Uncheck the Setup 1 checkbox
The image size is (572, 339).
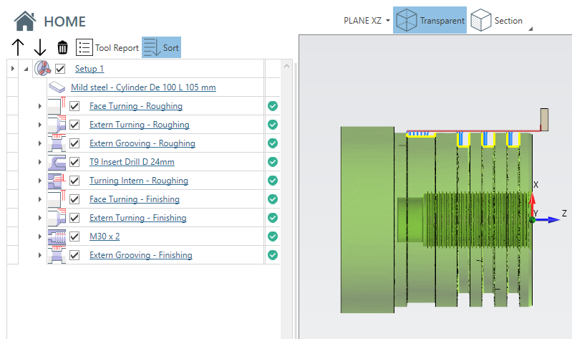(60, 69)
